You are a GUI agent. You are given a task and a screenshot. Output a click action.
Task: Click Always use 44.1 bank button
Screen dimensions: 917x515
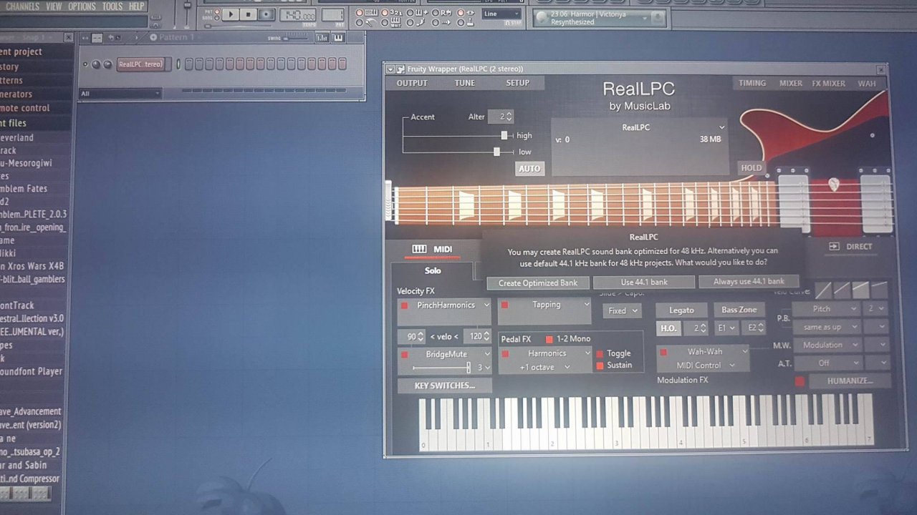click(749, 281)
